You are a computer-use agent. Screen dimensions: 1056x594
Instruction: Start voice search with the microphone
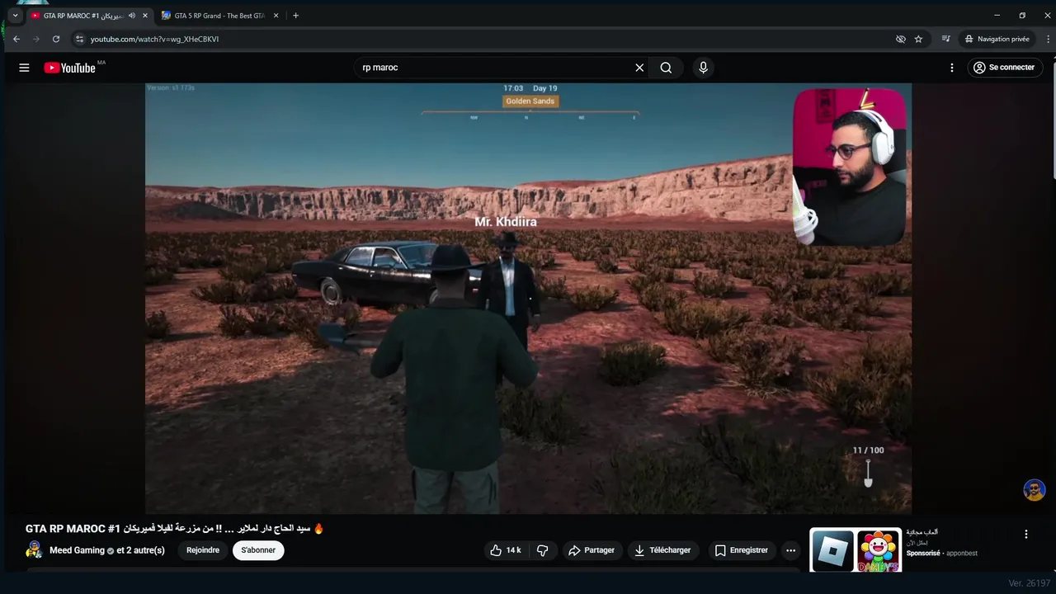point(703,68)
